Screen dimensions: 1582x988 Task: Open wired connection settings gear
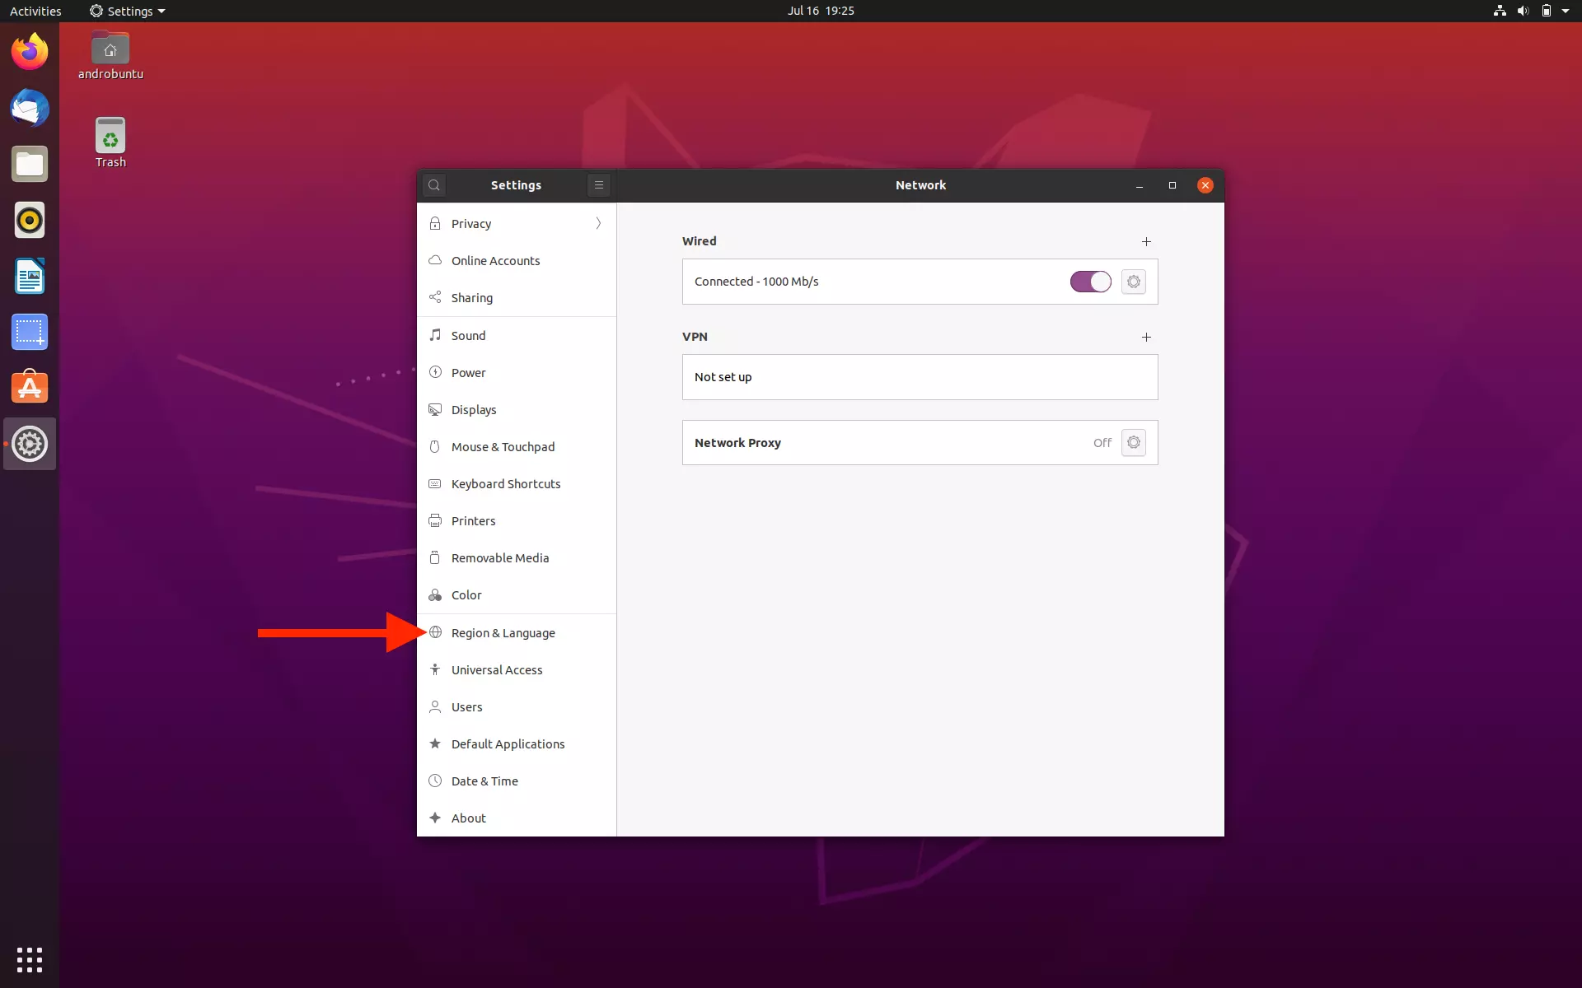1134,282
